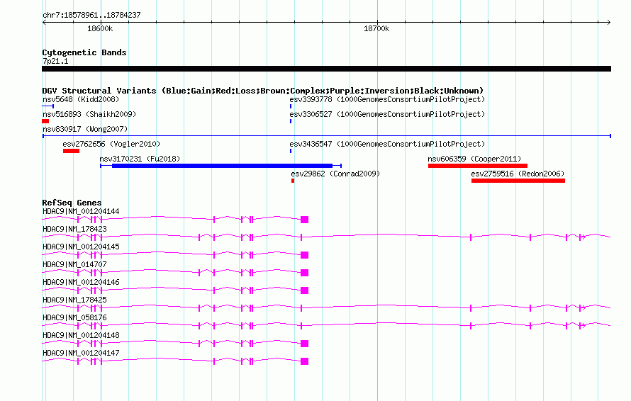Click the DGV Structural Variants track title
631x401 pixels.
(x=263, y=91)
